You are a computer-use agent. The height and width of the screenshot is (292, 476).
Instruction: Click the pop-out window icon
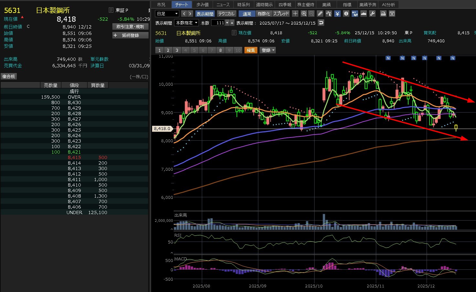pos(392,14)
